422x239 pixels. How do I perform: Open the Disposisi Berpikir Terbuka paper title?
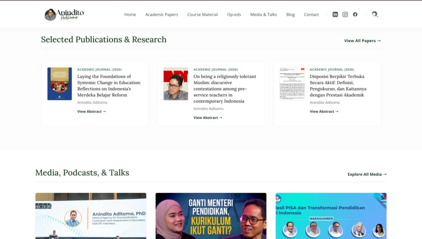[338, 86]
